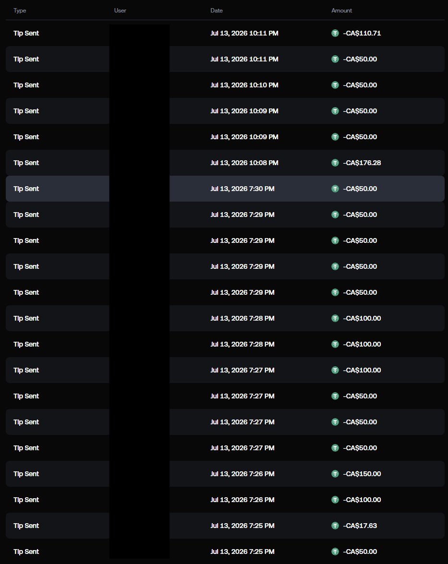
Task: Open Tip Sent entry for -CA$150.00
Action: (x=225, y=474)
